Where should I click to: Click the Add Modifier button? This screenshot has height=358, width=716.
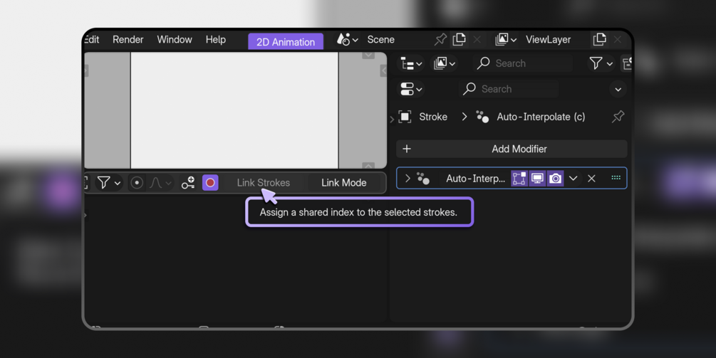click(x=512, y=149)
